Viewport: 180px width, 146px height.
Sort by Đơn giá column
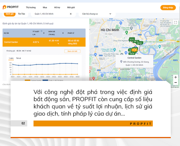click(x=63, y=33)
